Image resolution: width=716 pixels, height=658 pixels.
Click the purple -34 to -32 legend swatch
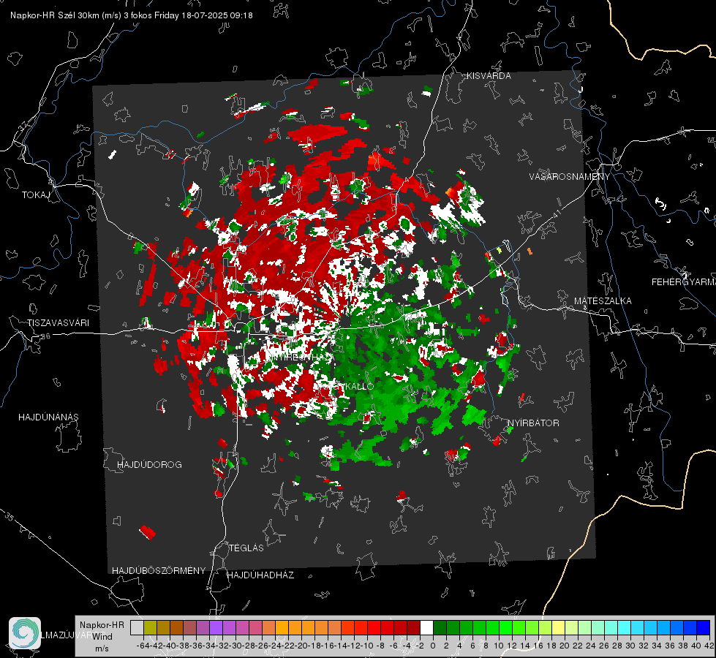coord(216,627)
